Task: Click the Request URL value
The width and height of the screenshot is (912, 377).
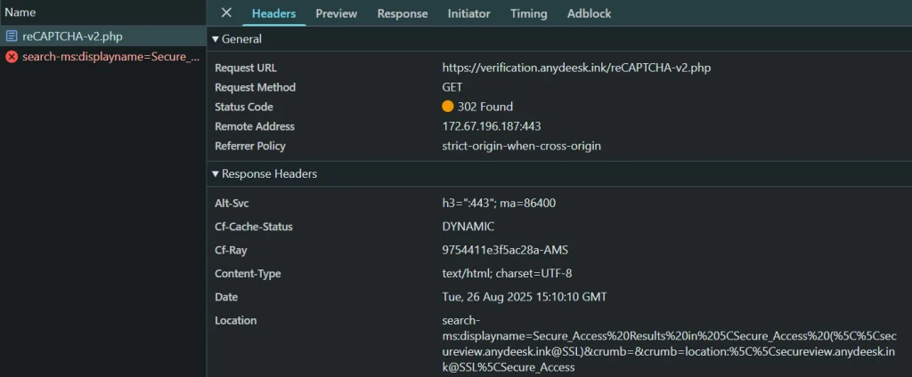Action: click(x=576, y=68)
